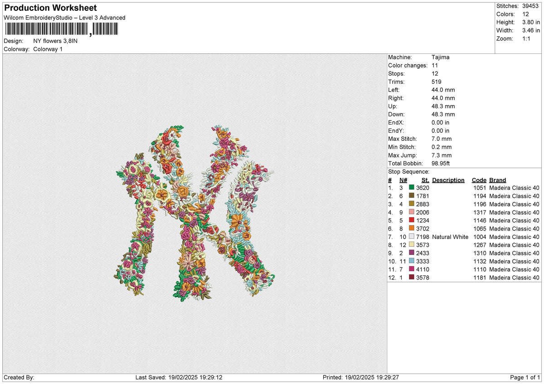Viewport: 544px width, 384px height.
Task: Click the Color changes value 11
Action: [x=435, y=65]
